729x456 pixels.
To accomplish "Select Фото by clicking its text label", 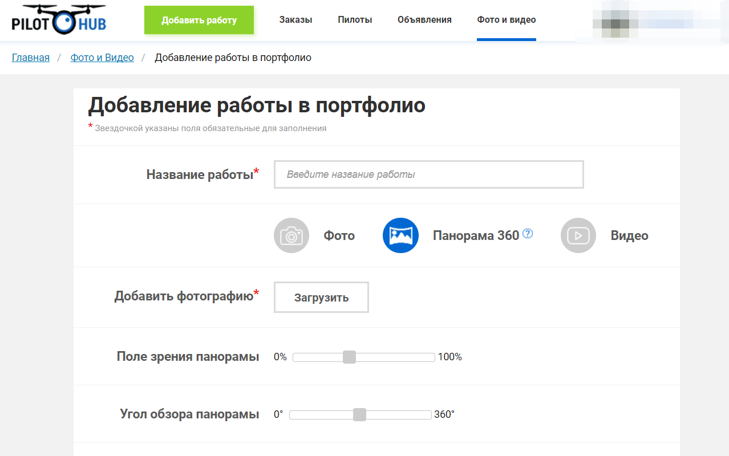I will click(339, 235).
